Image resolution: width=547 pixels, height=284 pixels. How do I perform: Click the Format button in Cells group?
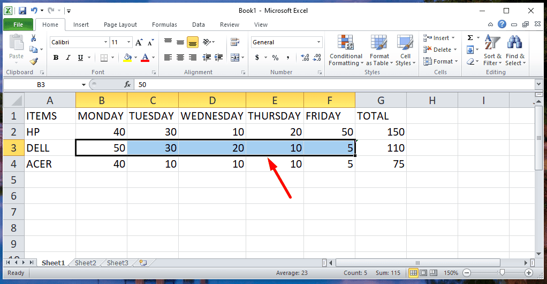coord(439,61)
